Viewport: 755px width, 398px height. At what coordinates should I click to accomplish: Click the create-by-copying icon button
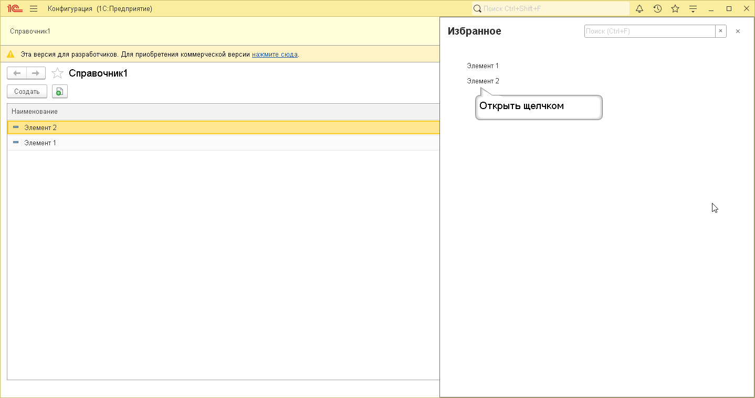click(60, 92)
